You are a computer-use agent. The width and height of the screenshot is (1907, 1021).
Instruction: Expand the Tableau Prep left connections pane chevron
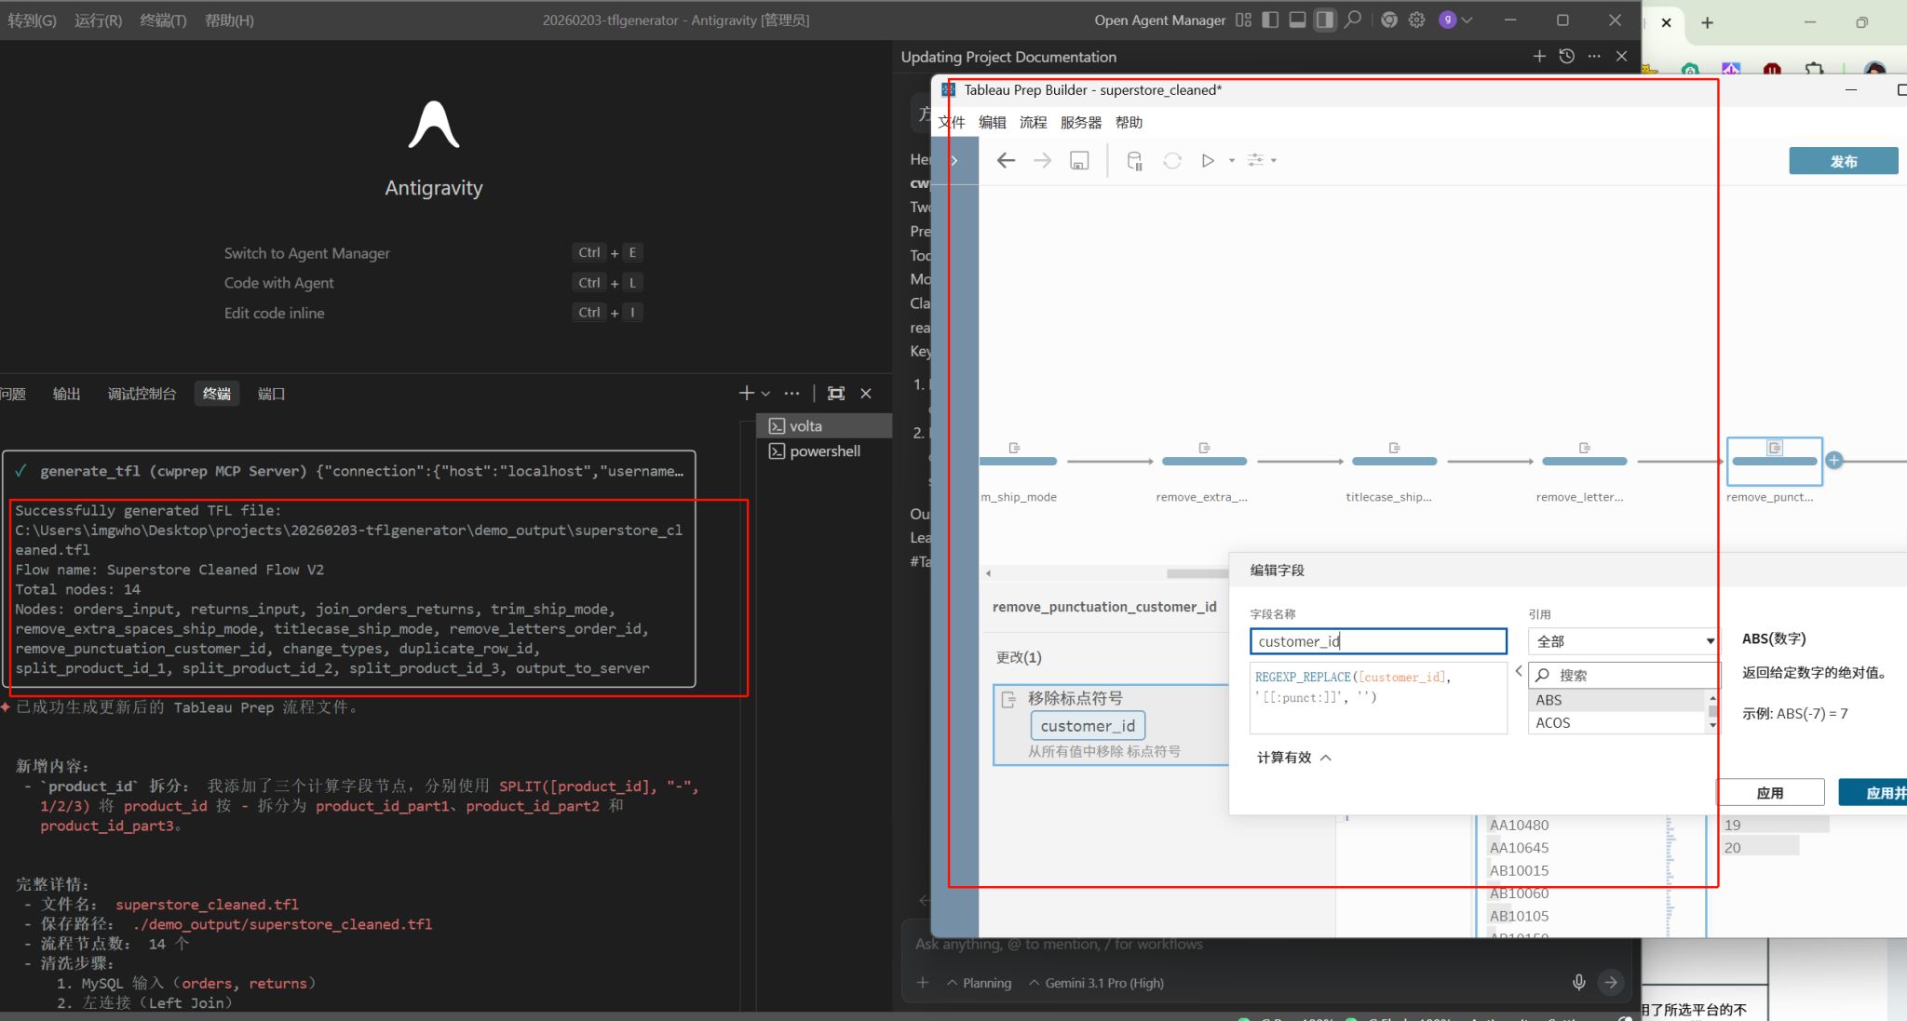[954, 160]
